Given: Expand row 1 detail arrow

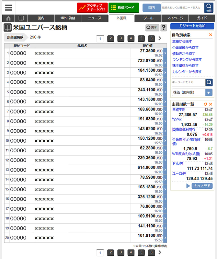Looking at the screenshot, I should pos(165,53).
